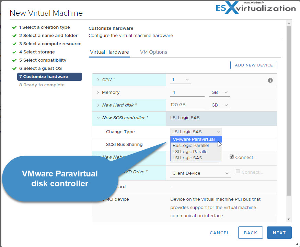This screenshot has width=300, height=247.
Task: Toggle the DVD Drive Connect checkbox
Action: (238, 171)
